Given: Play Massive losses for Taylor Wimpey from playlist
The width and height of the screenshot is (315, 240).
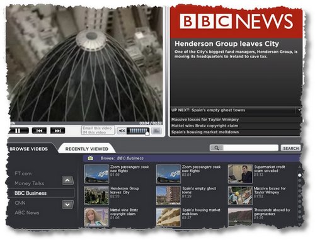Looking at the screenshot, I should (235, 120).
